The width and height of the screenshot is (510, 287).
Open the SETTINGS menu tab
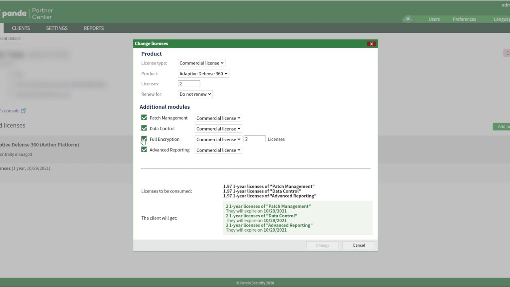pos(57,28)
